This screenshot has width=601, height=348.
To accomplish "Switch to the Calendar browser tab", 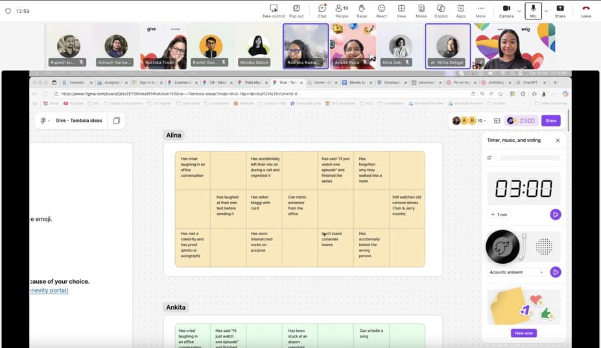I will point(76,82).
